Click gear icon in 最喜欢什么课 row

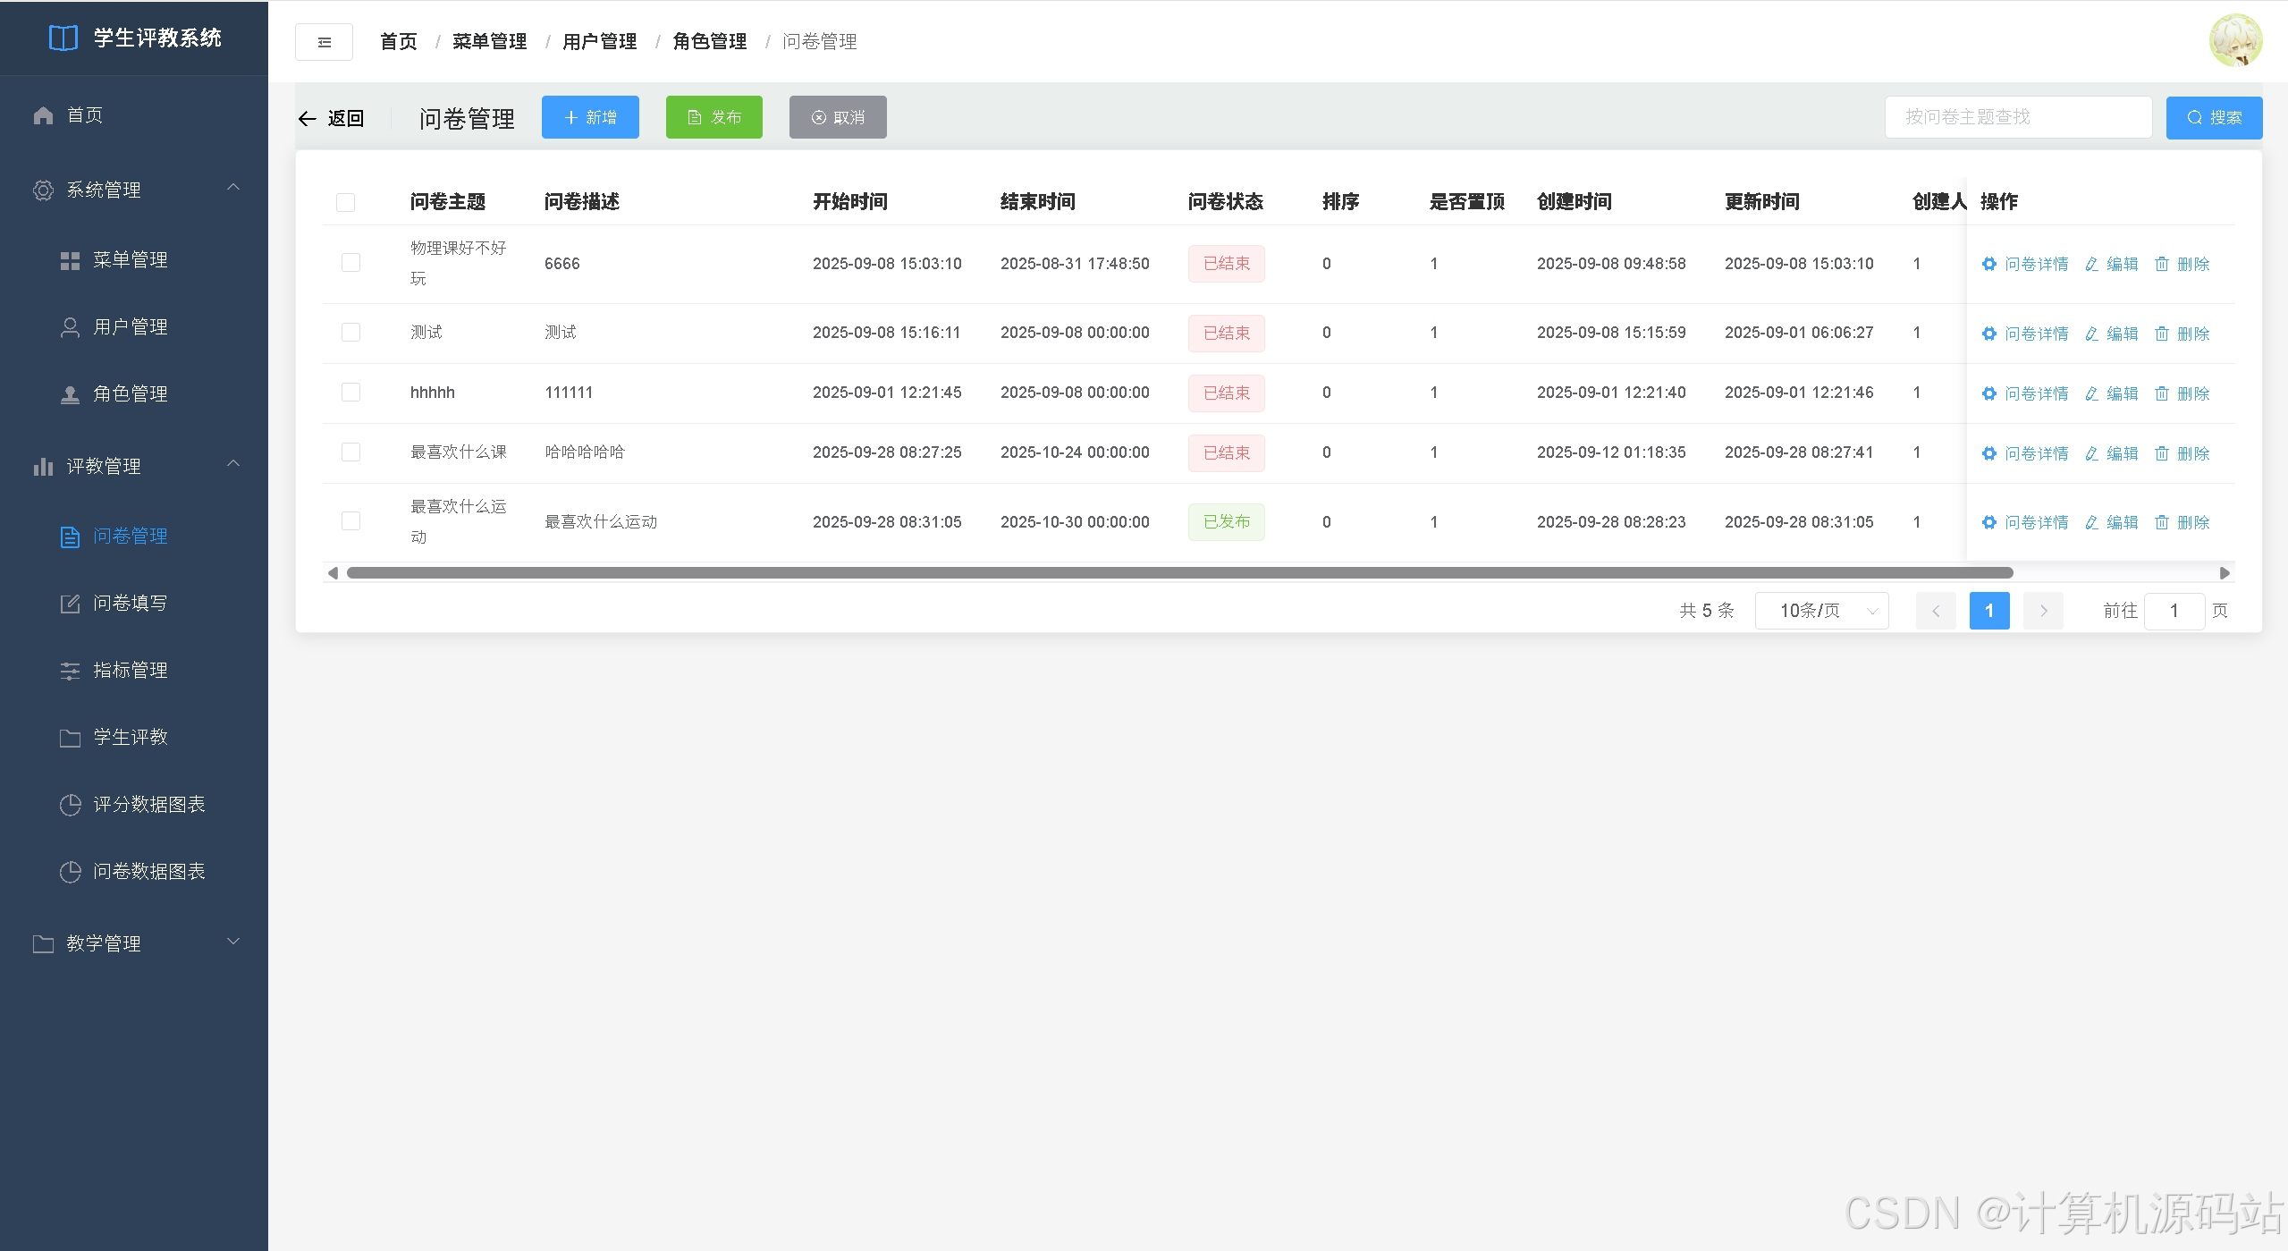pos(1988,453)
